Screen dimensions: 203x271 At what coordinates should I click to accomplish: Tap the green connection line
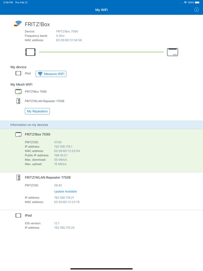(101, 52)
